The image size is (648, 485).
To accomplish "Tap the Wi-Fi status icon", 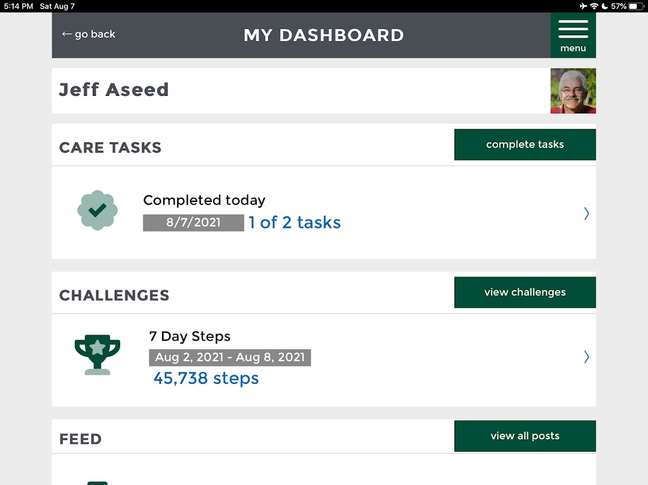I will point(594,6).
